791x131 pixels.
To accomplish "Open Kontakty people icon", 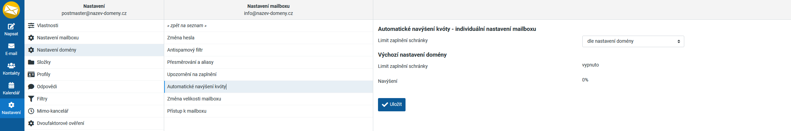I will 11,65.
